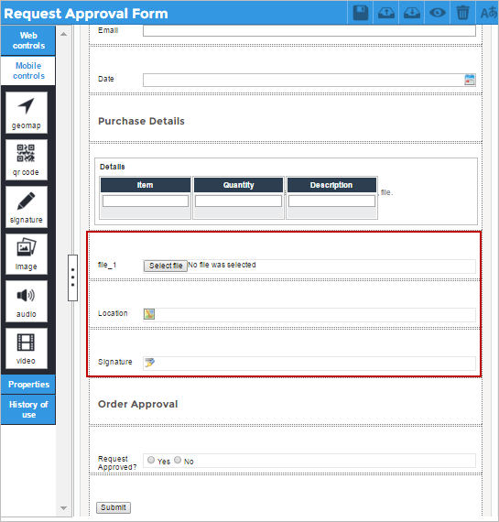
Task: Click the upload tray icon in header
Action: [x=386, y=13]
